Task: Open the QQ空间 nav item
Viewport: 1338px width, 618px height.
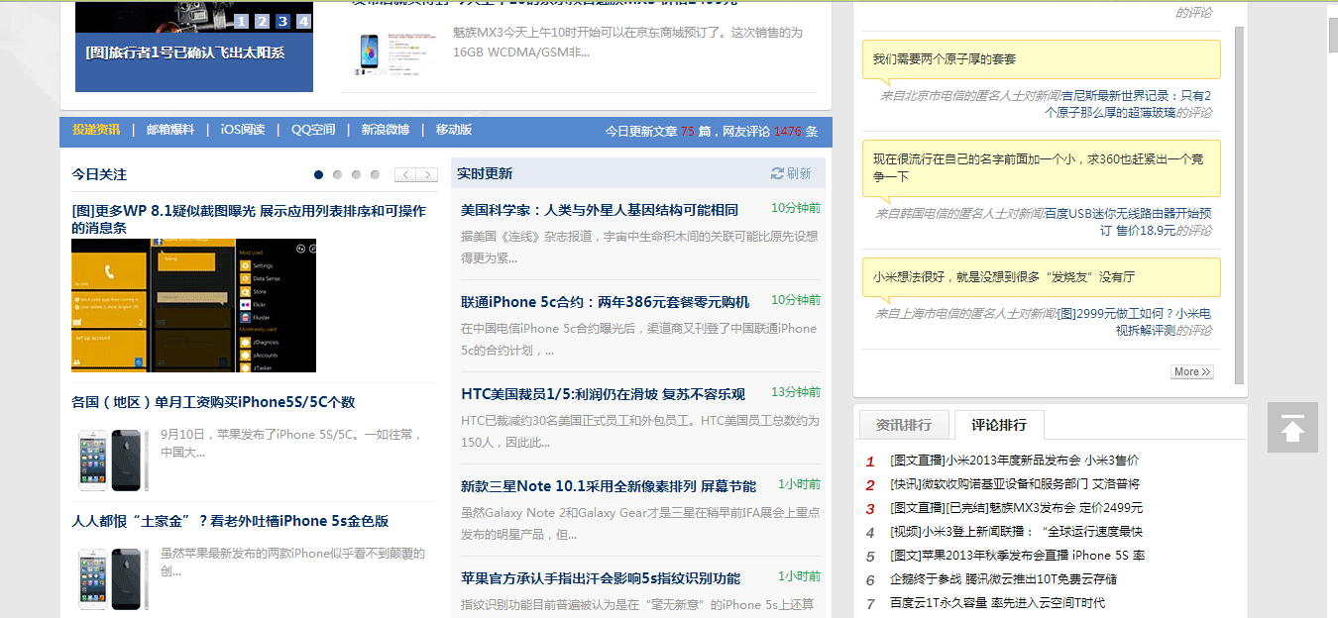Action: 313,130
